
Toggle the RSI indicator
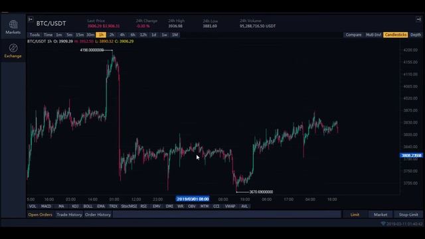tap(143, 206)
